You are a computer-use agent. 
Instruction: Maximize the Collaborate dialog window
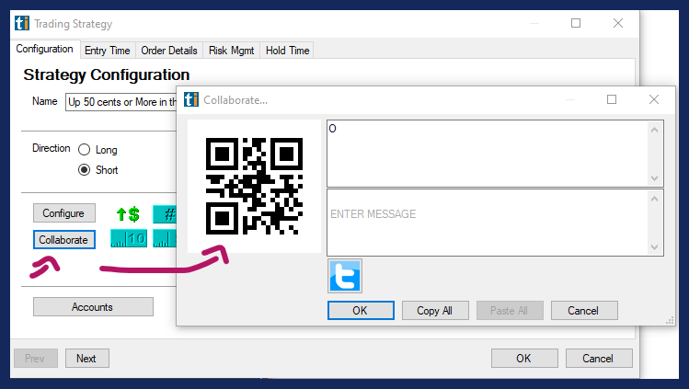click(x=612, y=99)
